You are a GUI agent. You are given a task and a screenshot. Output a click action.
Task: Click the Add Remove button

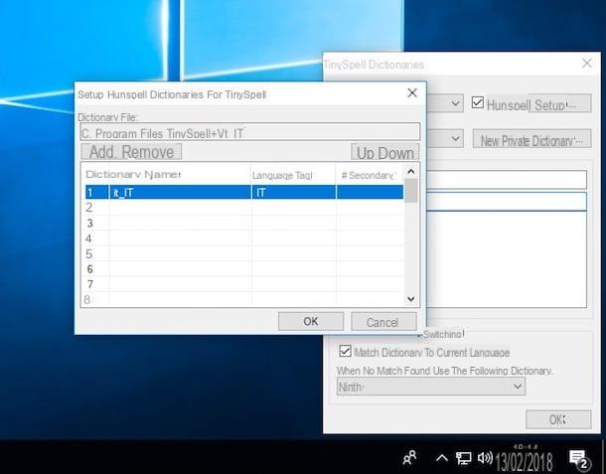(131, 152)
